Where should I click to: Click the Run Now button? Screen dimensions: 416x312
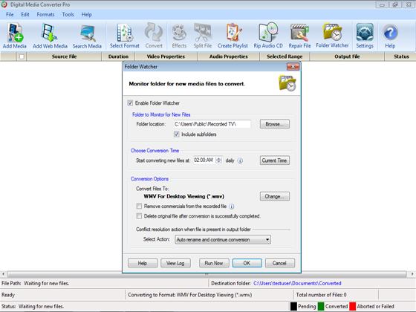click(x=214, y=263)
